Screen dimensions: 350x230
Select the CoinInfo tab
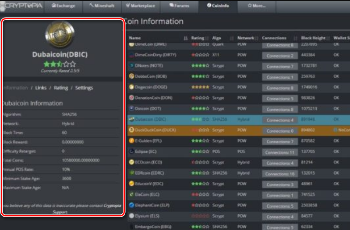pyautogui.click(x=218, y=6)
